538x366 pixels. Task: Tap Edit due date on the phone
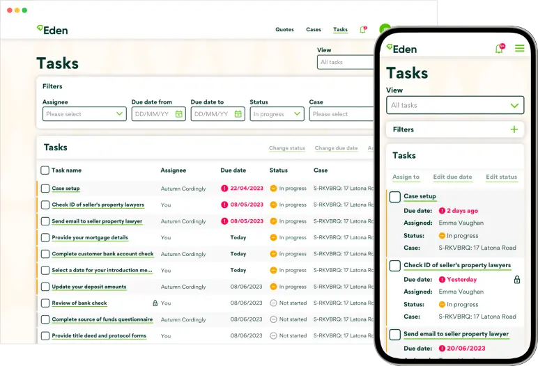[452, 177]
